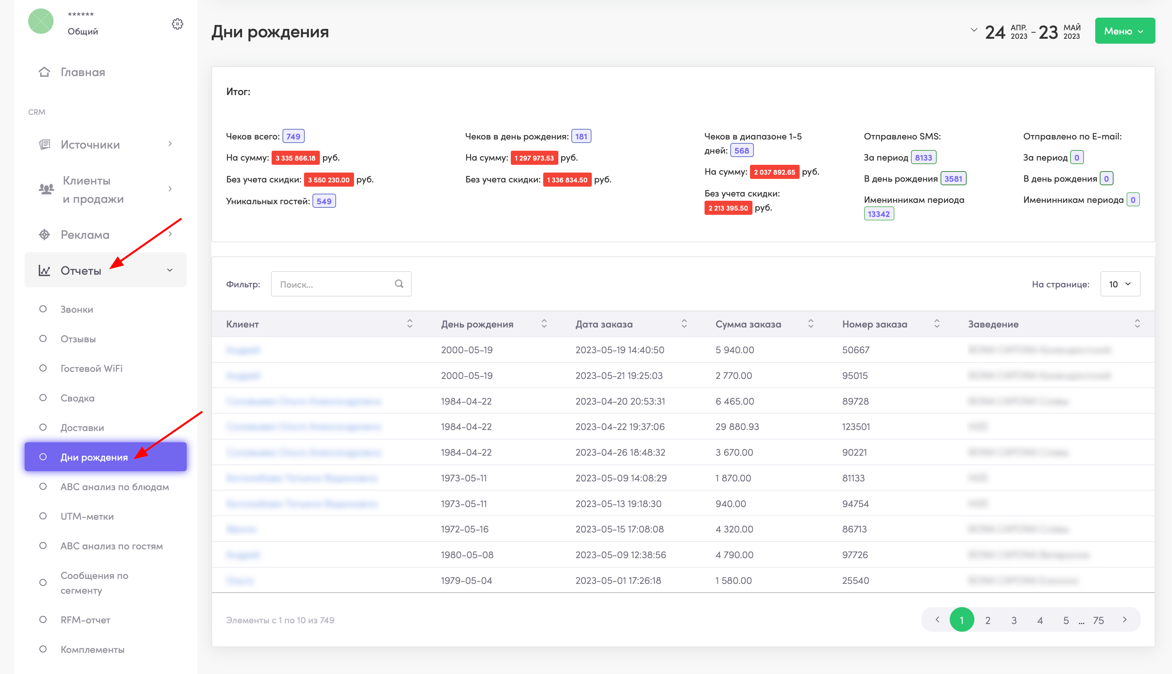The width and height of the screenshot is (1172, 674).
Task: Expand the Клиенты и продажи chevron
Action: tap(170, 189)
